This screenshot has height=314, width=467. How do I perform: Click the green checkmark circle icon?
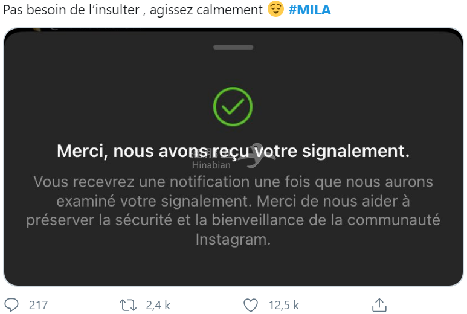(x=233, y=106)
